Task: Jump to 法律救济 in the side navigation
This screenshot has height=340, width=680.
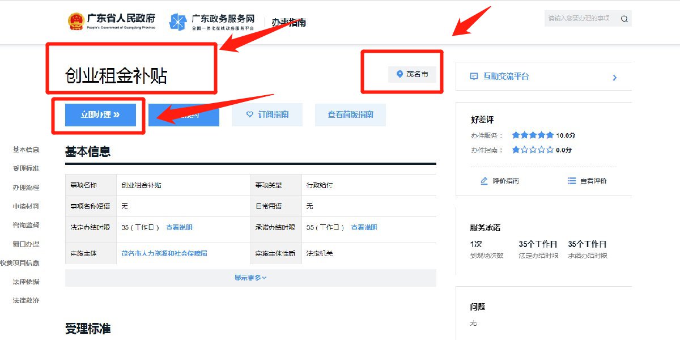Action: [26, 300]
